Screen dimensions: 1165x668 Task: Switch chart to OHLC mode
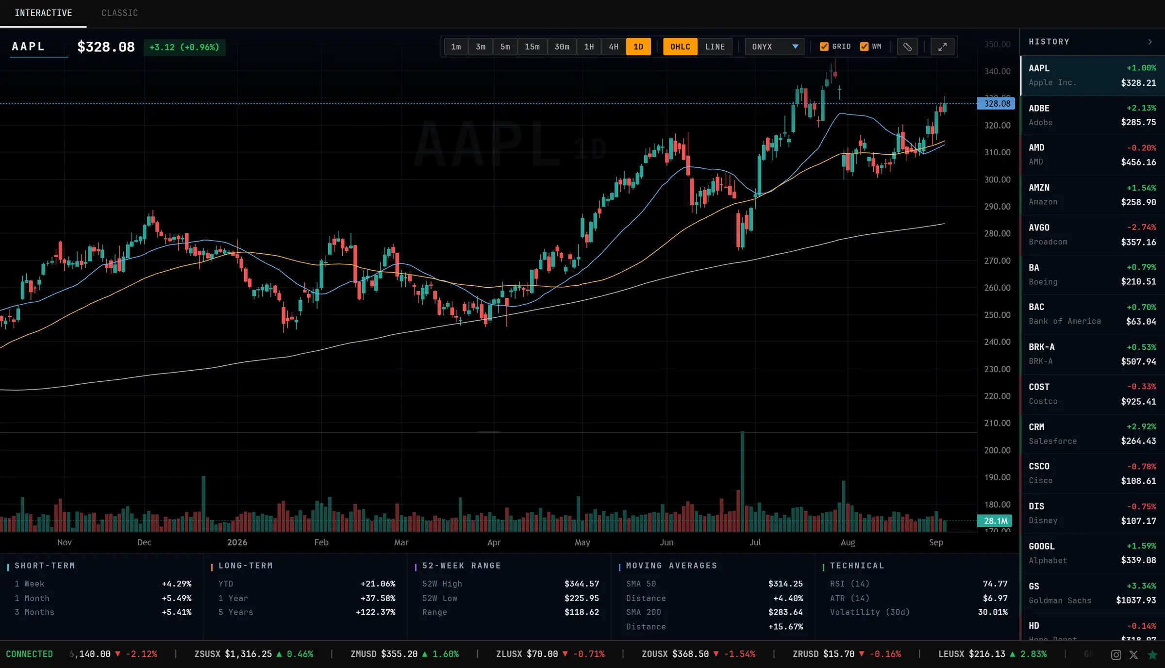click(680, 47)
